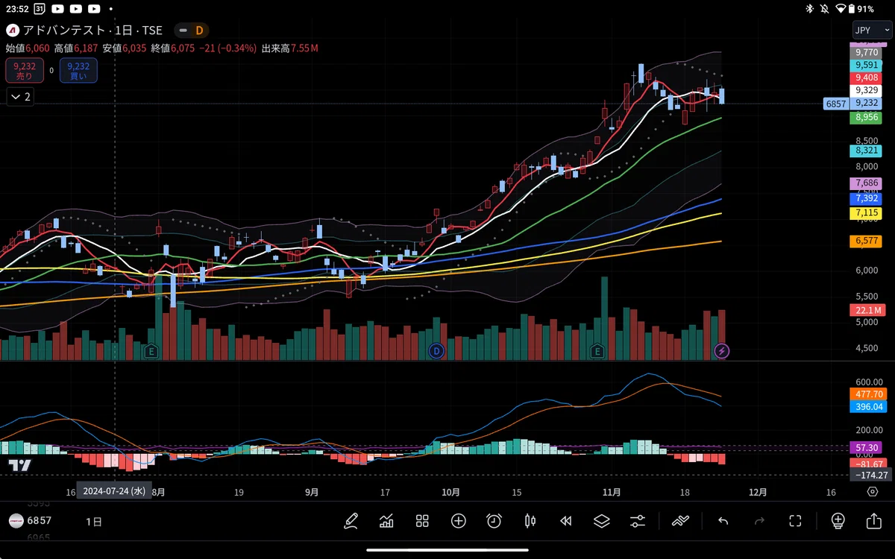The image size is (895, 559).
Task: Open the JPY currency dropdown
Action: (x=872, y=31)
